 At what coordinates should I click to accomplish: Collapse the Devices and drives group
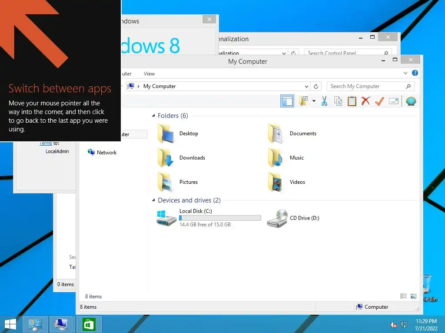pyautogui.click(x=153, y=200)
